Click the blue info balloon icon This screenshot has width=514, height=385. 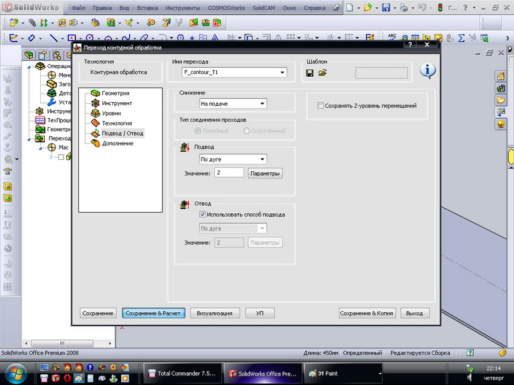pyautogui.click(x=428, y=71)
